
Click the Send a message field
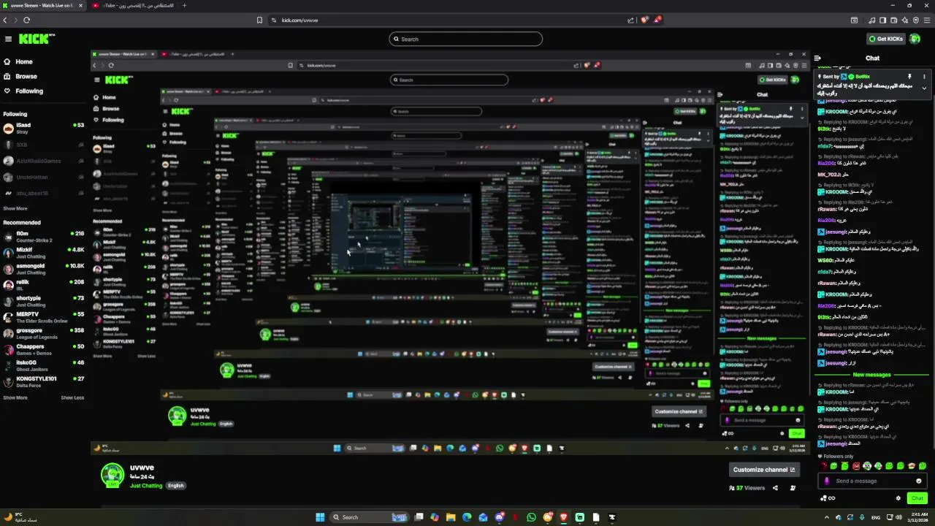coord(873,481)
